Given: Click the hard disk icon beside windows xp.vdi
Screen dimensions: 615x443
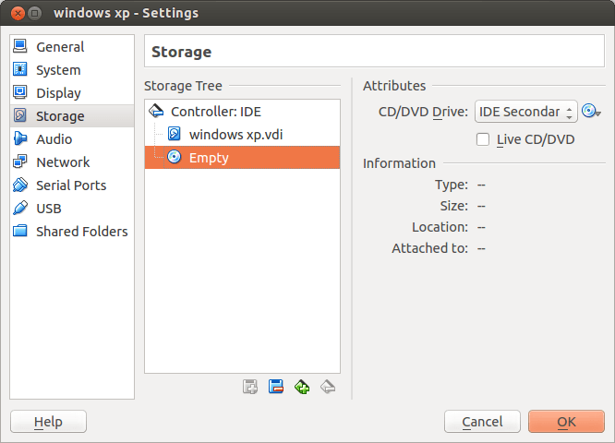Looking at the screenshot, I should [175, 134].
